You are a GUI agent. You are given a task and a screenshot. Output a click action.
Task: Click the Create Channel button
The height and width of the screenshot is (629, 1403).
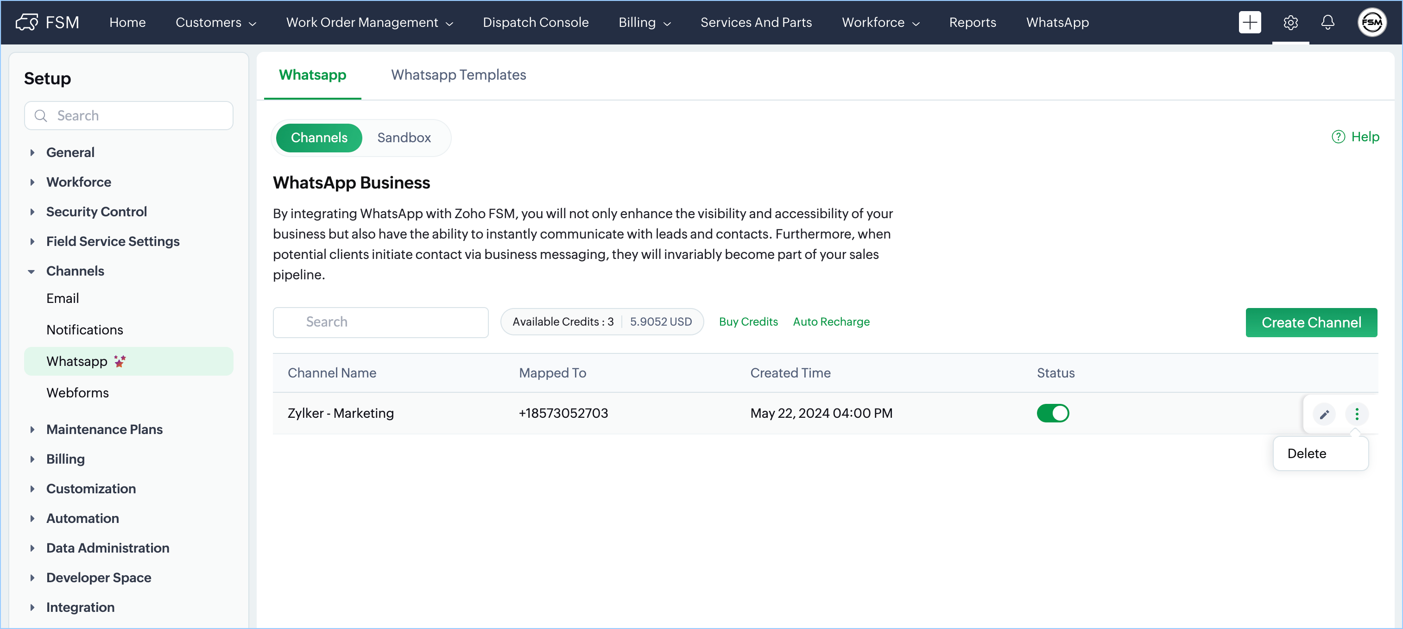pos(1310,322)
